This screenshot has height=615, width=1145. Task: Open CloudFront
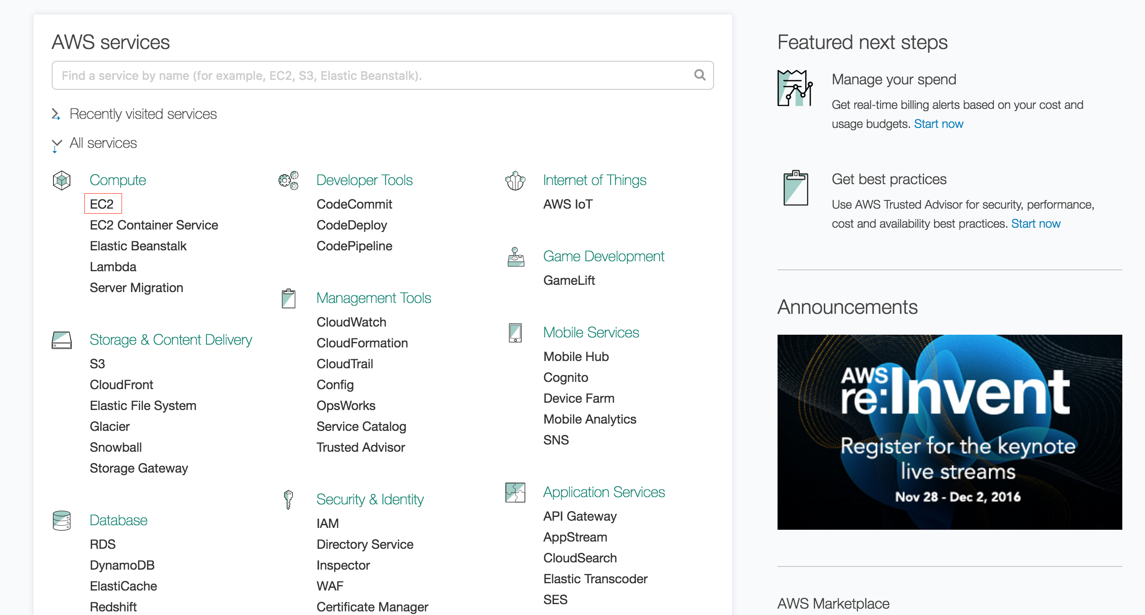[x=122, y=385]
